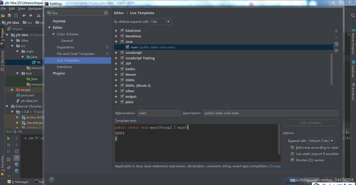Click the Pause output icon in Run panel
The image size is (356, 185).
click(x=9, y=151)
